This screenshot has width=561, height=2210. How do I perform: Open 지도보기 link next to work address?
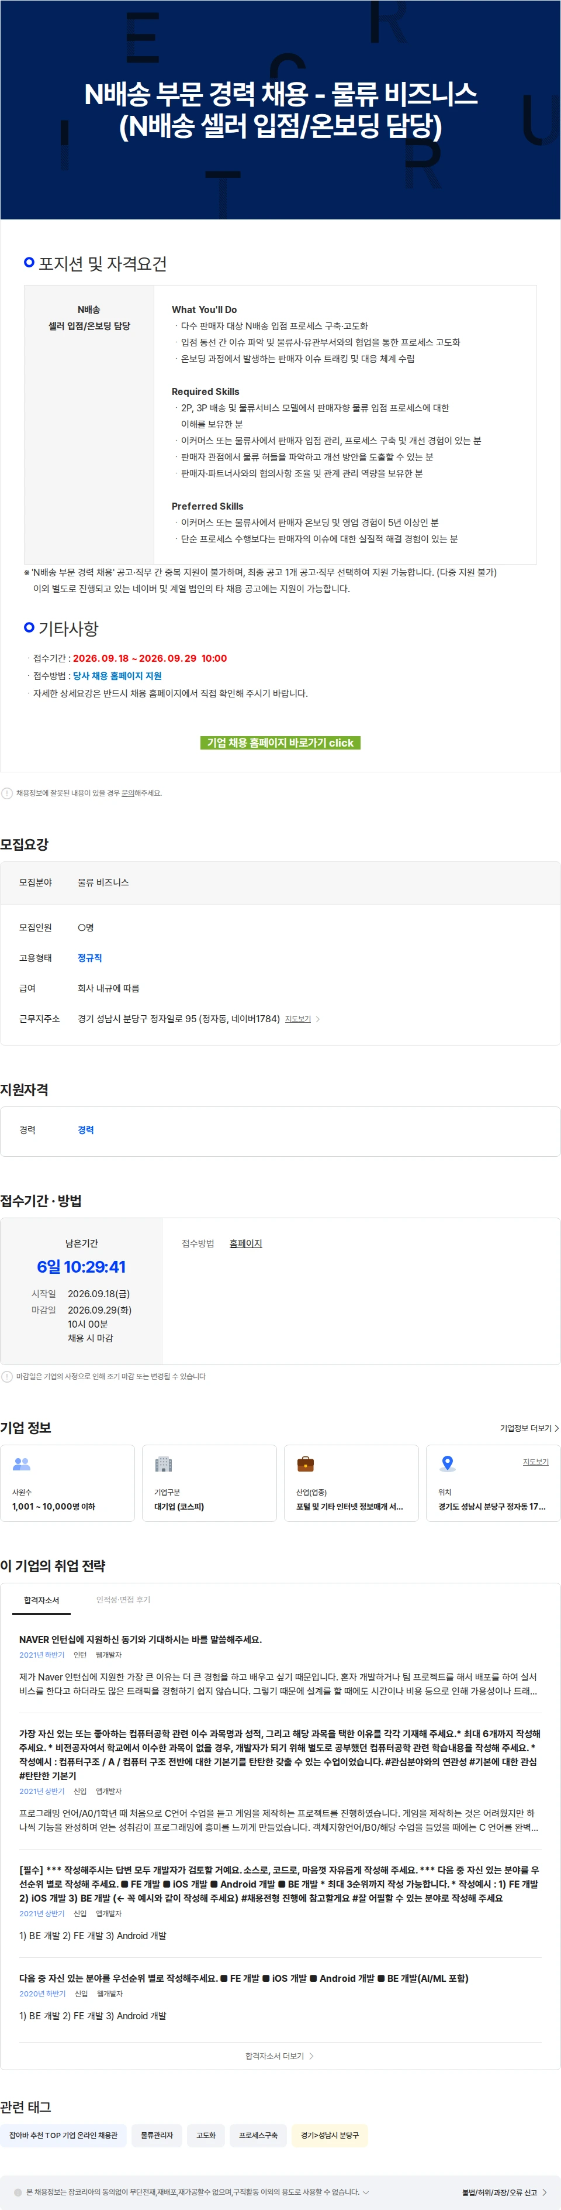pos(298,1019)
